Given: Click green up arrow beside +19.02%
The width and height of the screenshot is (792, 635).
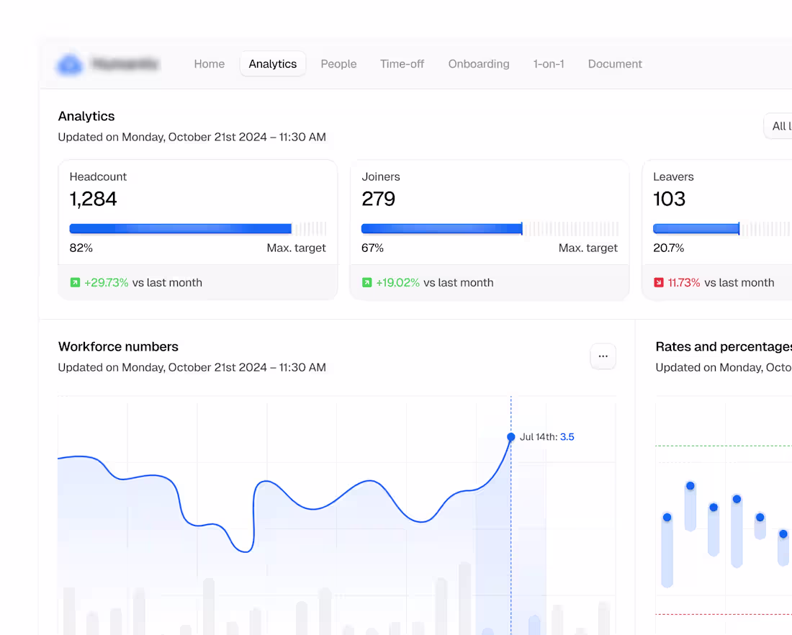Looking at the screenshot, I should click(366, 282).
